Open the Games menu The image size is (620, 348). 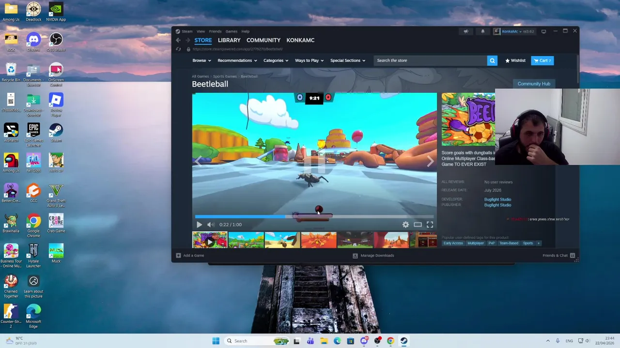click(x=231, y=31)
